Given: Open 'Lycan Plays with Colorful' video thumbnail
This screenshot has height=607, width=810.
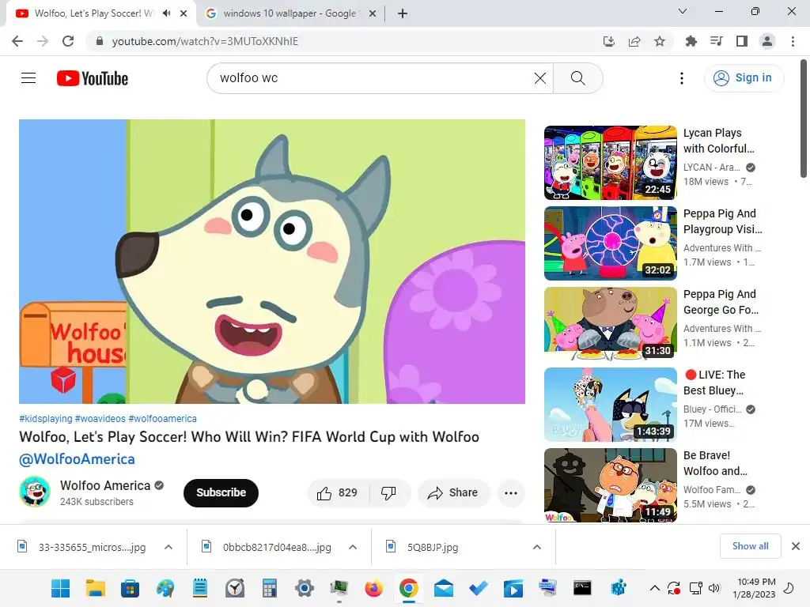Looking at the screenshot, I should tap(610, 163).
